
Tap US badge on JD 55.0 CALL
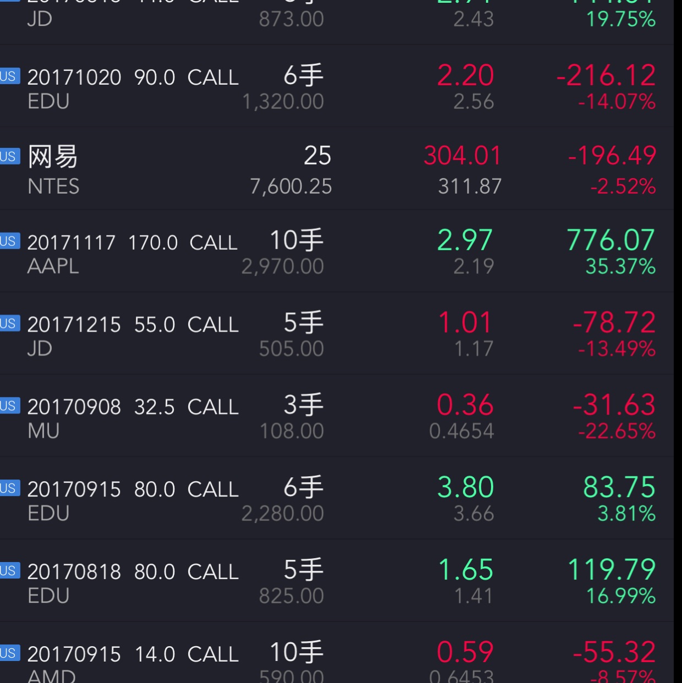pyautogui.click(x=9, y=323)
